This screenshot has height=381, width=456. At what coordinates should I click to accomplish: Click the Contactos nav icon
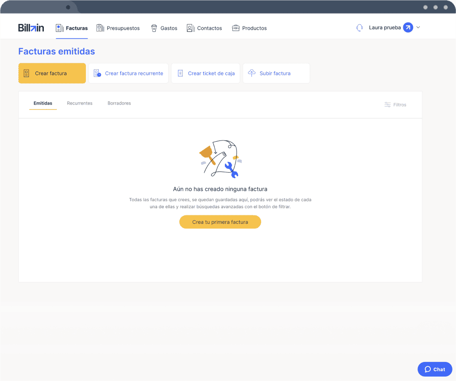191,28
